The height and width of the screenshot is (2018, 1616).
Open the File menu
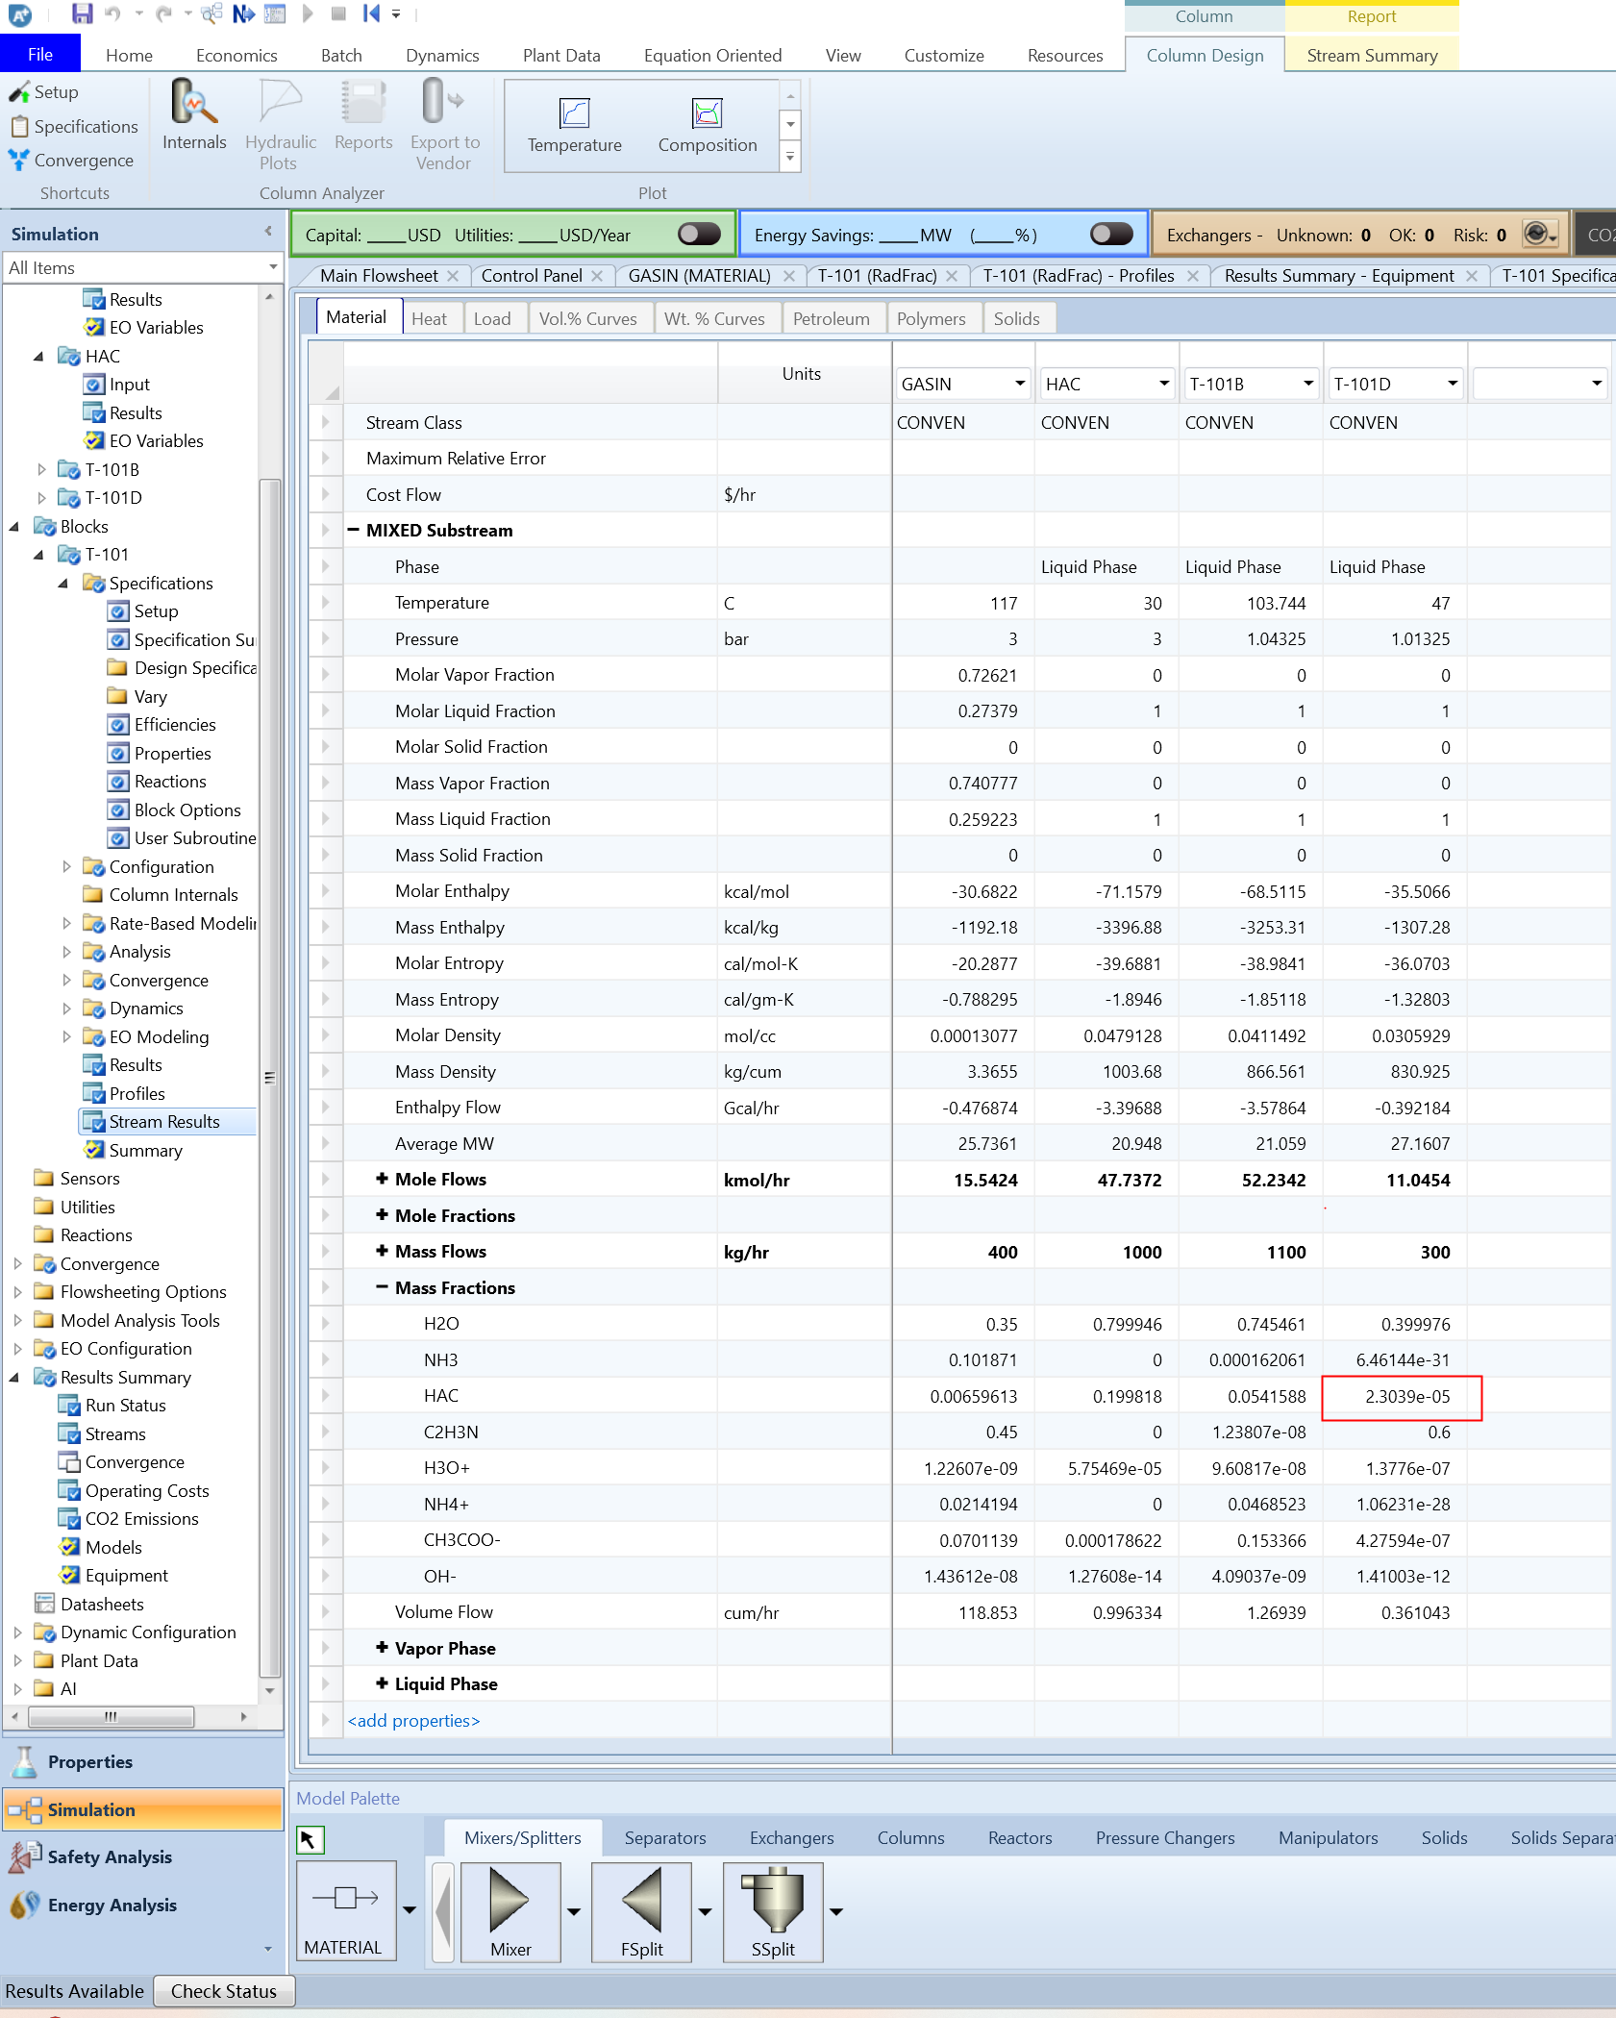(40, 55)
